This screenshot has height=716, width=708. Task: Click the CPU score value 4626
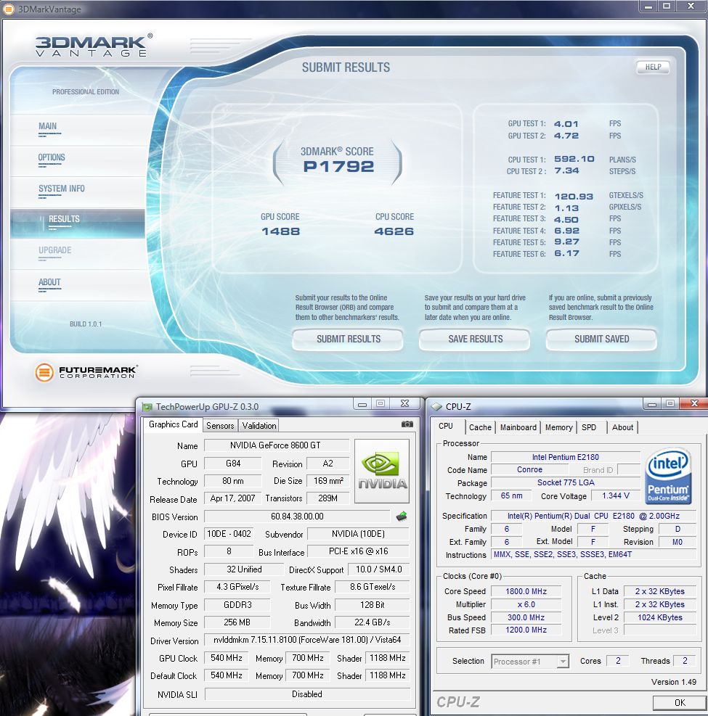(x=394, y=231)
